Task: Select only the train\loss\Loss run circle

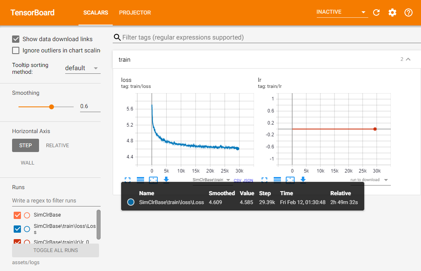Action: tap(27, 229)
